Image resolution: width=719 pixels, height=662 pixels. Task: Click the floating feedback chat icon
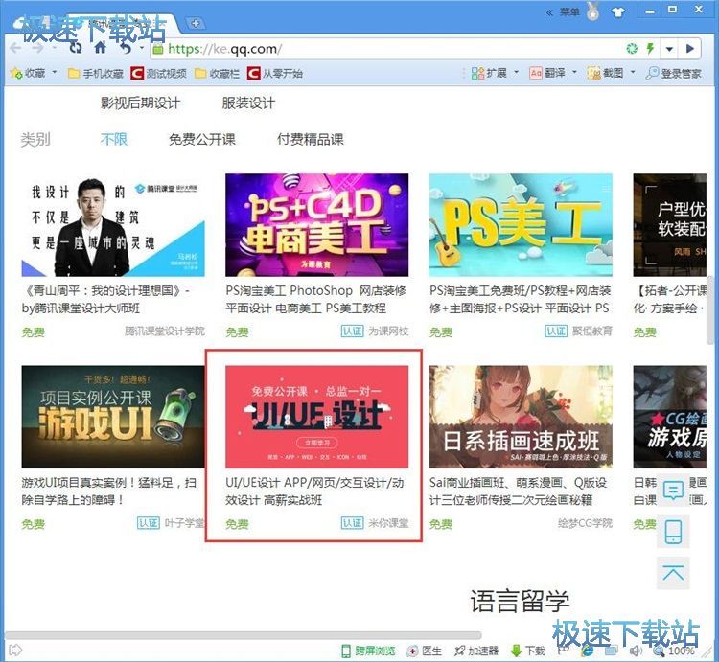[673, 491]
